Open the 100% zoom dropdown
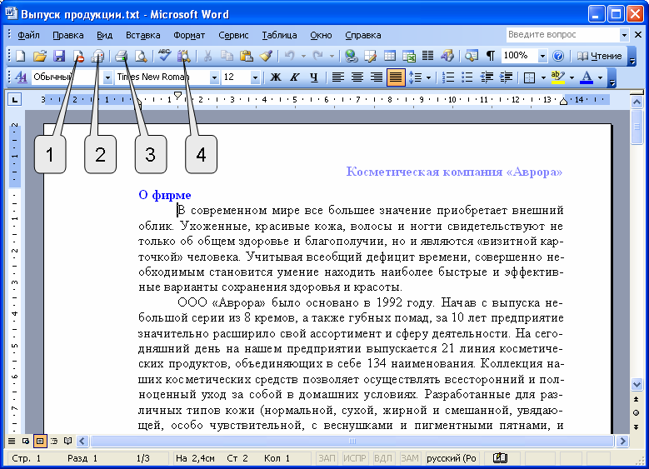Viewport: 649px width, 469px height. 542,56
